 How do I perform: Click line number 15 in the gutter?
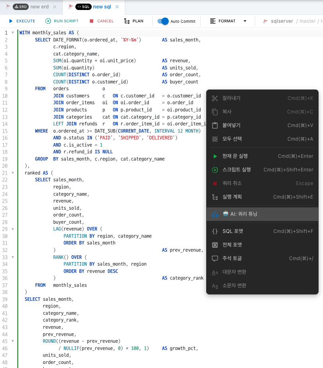(x=5, y=131)
